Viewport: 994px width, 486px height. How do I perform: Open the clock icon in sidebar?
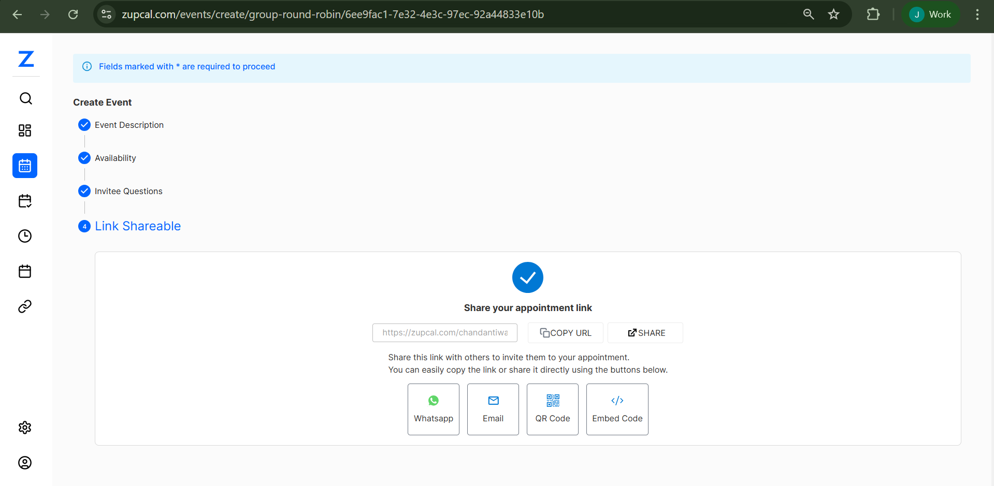pyautogui.click(x=25, y=236)
